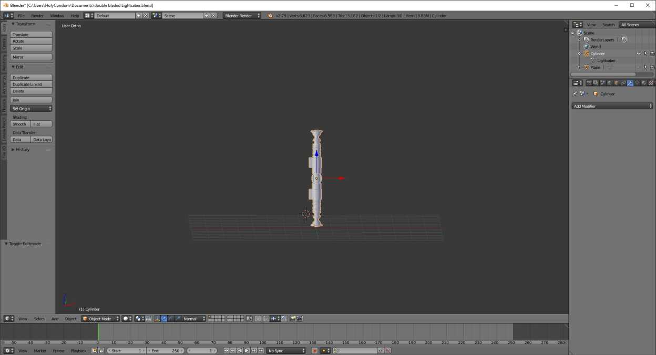Toggle visibility eye for Cylinder in outliner

point(639,54)
